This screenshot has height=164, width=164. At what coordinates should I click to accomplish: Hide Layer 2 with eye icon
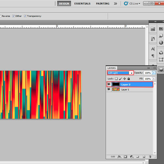click(x=109, y=84)
